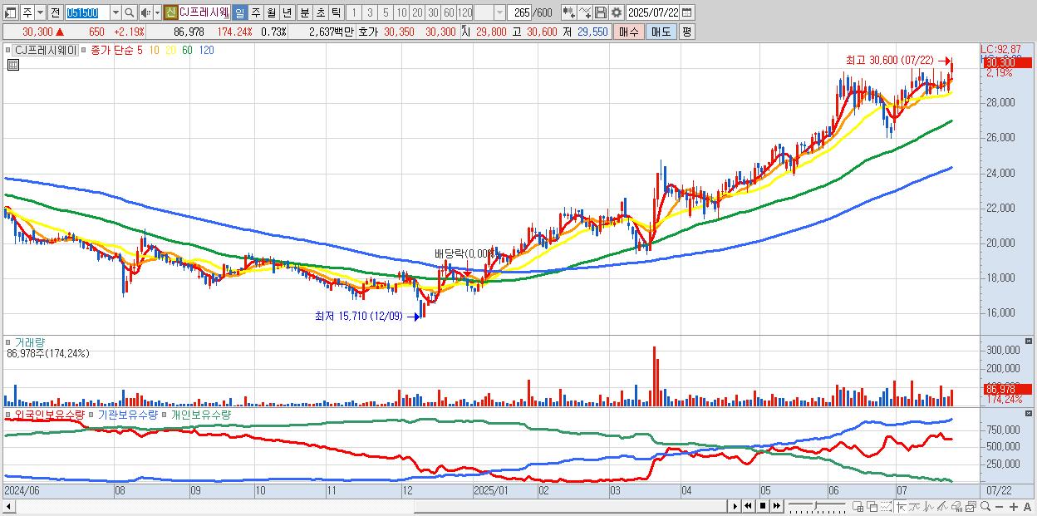Open the interval combo box after 120
Screen dimensions: 1037x516
coord(489,13)
